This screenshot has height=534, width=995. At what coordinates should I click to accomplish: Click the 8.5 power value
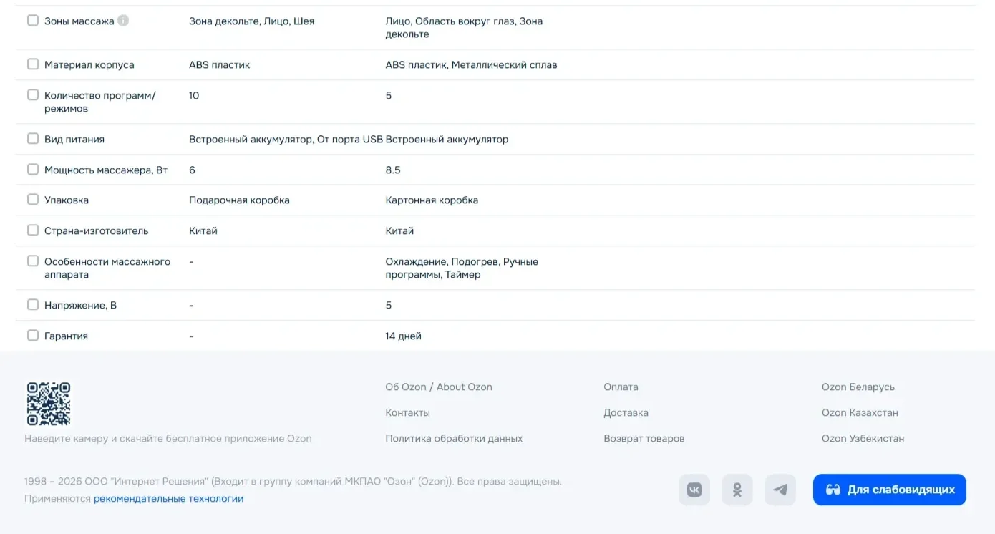tap(393, 170)
